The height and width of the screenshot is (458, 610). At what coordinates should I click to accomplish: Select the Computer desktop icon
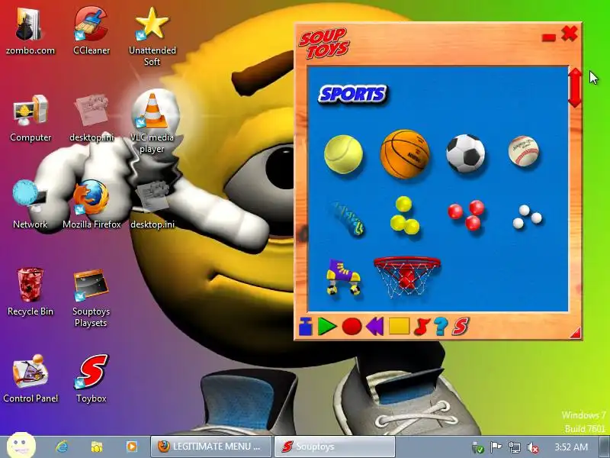30,119
